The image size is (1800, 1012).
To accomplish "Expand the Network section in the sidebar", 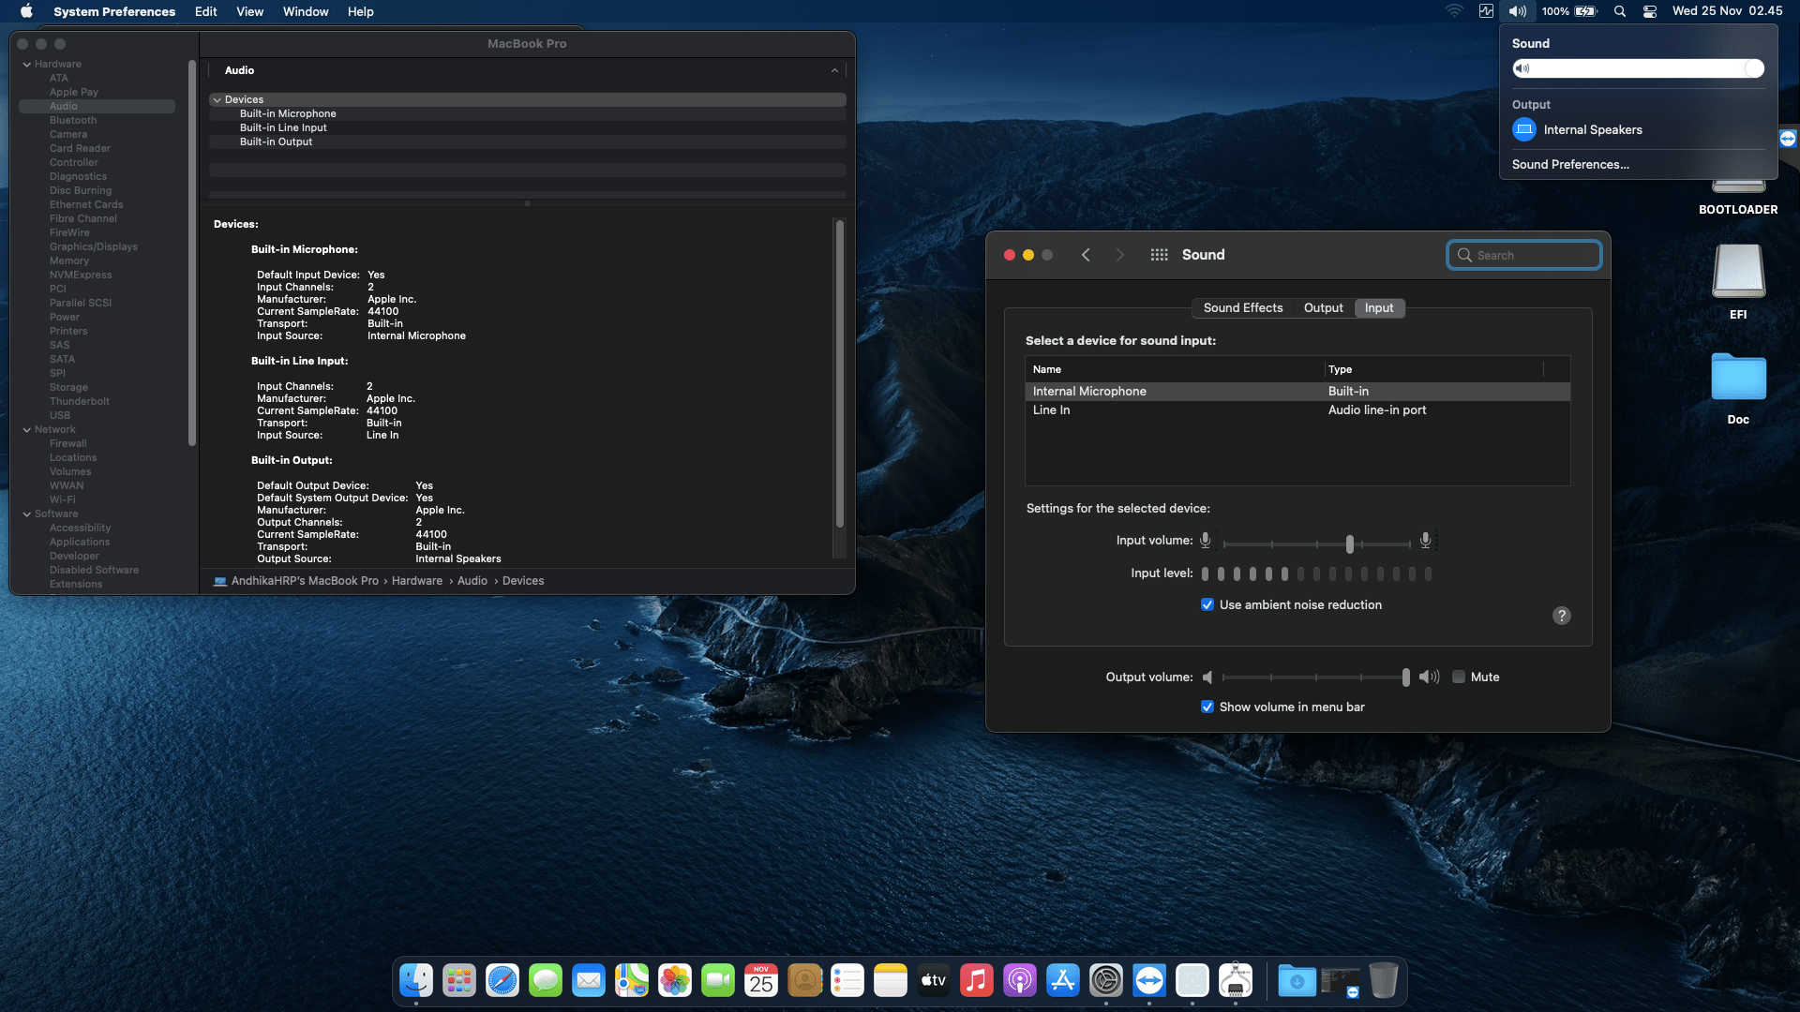I will [x=27, y=429].
